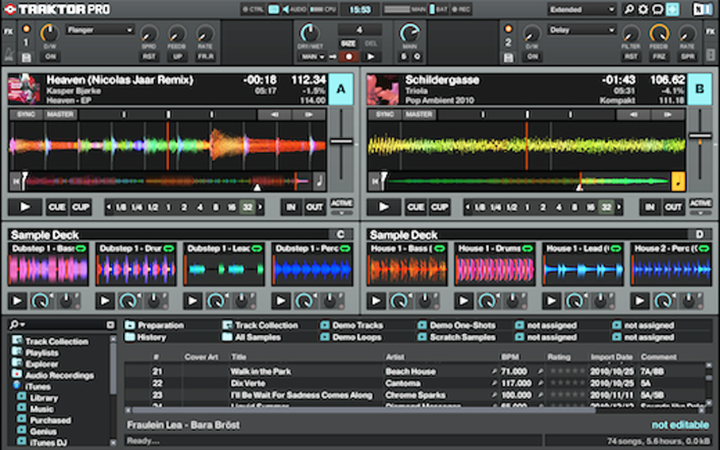Open the loop recorder MAIN source dropdown
Viewport: 720px width, 450px height.
313,57
